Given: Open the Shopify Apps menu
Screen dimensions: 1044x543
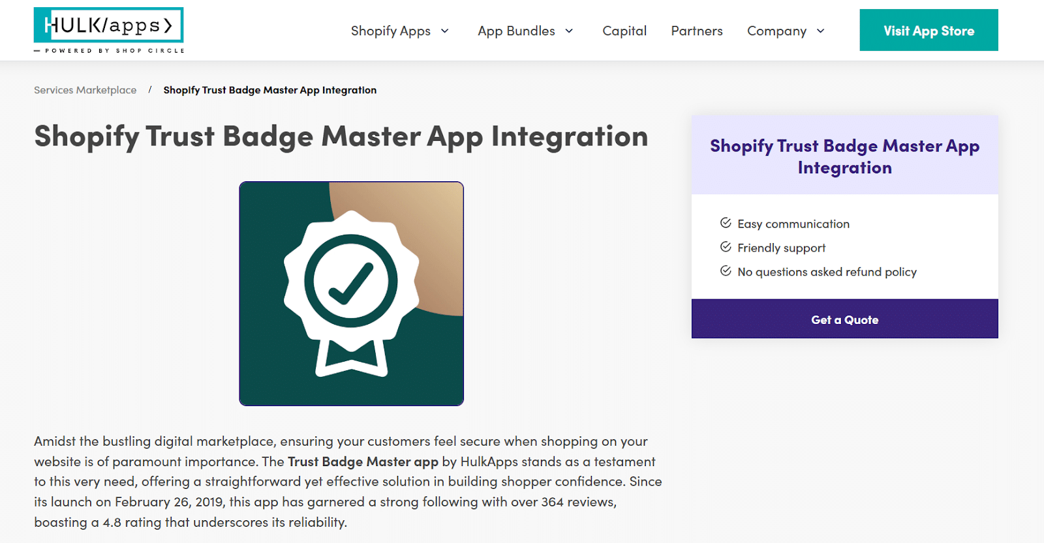Looking at the screenshot, I should pos(391,31).
